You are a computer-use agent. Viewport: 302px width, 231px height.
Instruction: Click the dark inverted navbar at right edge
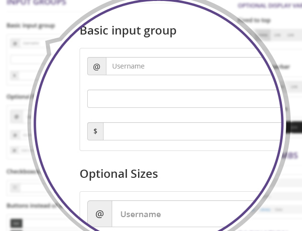294,127
